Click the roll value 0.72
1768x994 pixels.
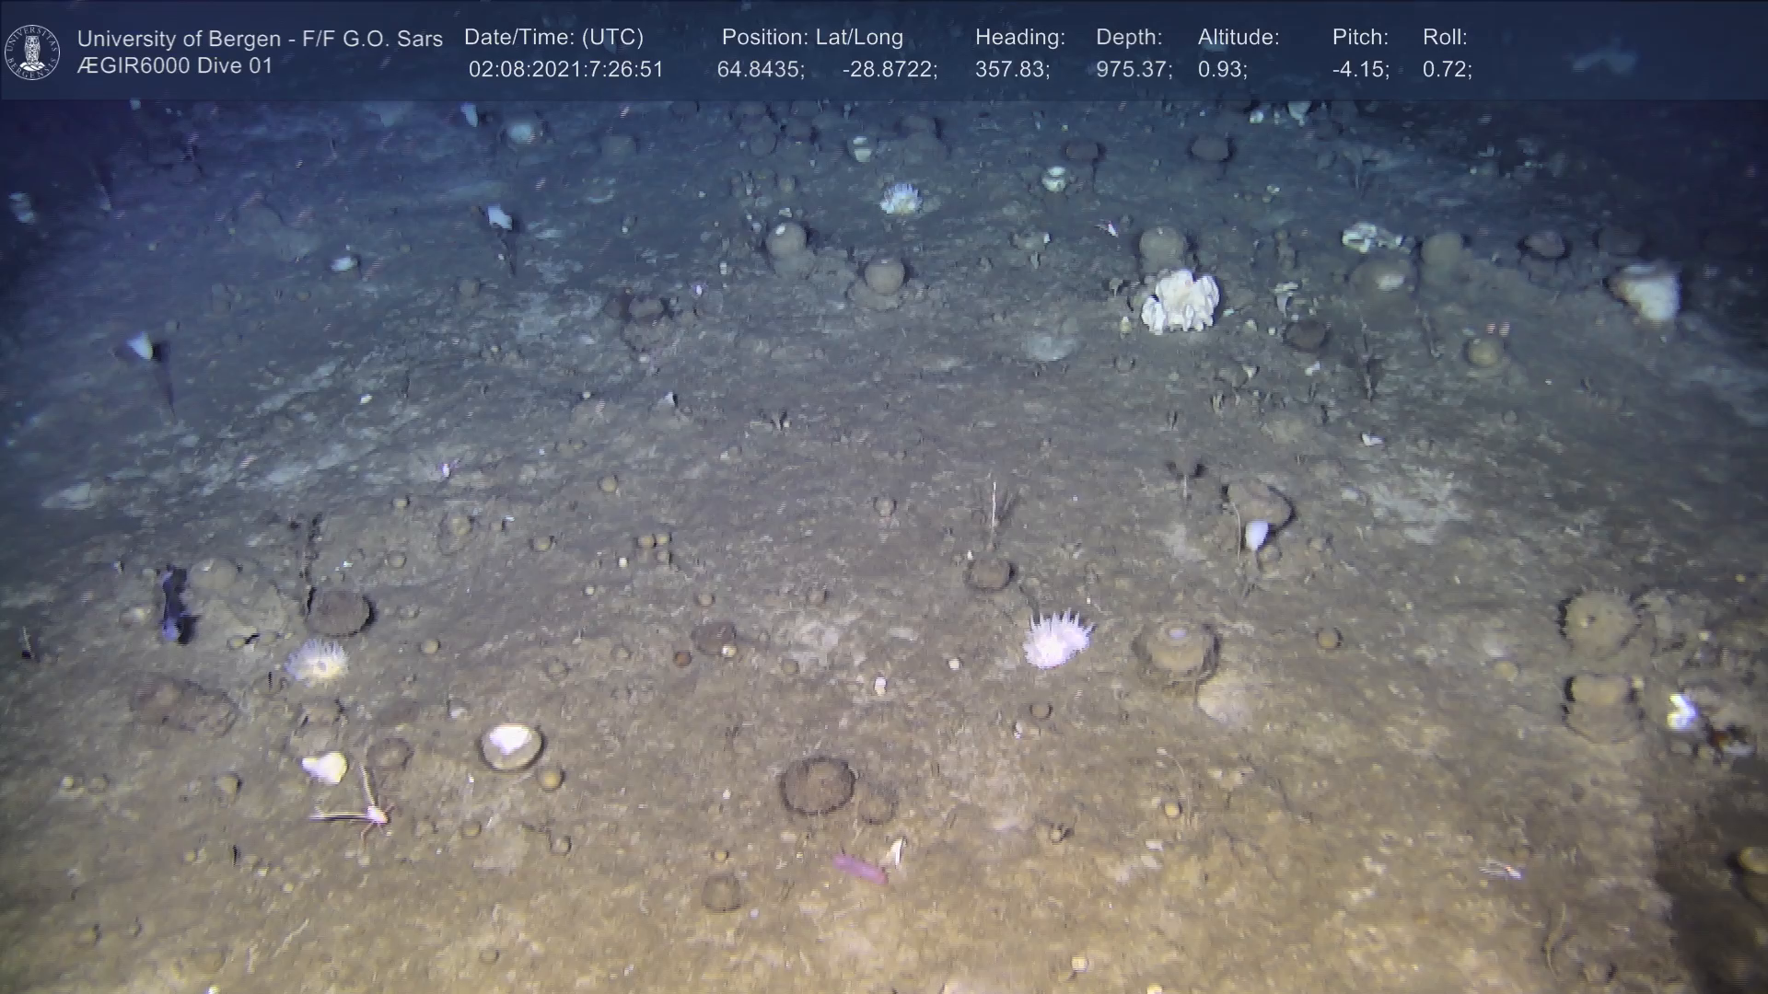click(x=1447, y=70)
